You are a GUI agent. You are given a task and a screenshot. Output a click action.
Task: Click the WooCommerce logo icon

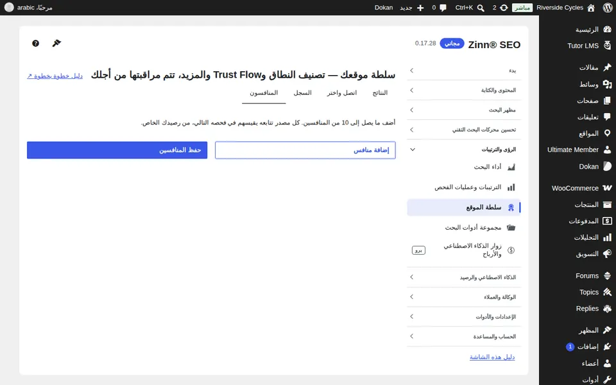coord(608,188)
